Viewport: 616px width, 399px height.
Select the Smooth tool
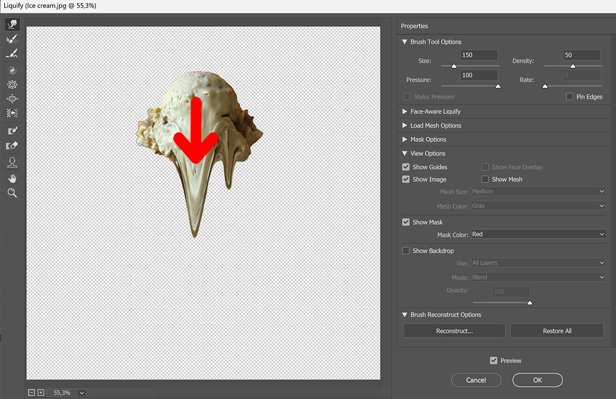click(12, 53)
